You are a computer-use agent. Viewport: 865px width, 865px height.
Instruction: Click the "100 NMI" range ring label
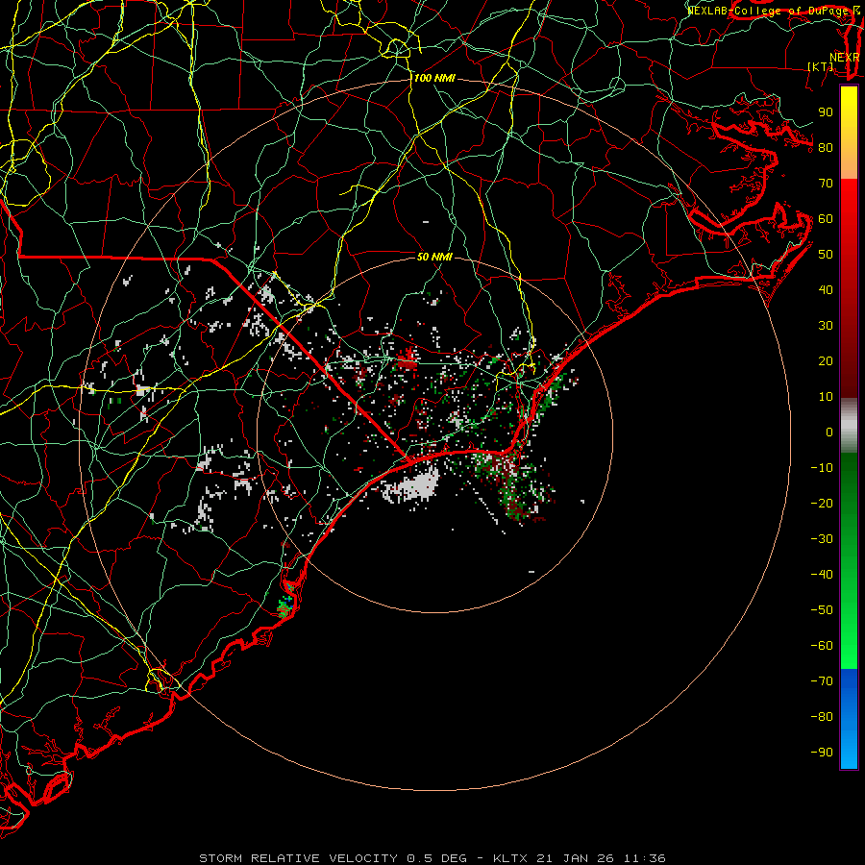tap(434, 79)
